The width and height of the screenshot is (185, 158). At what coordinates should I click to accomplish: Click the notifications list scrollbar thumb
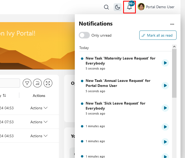[174, 73]
